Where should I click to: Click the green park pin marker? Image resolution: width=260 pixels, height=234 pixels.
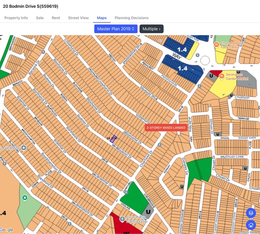pyautogui.click(x=25, y=197)
